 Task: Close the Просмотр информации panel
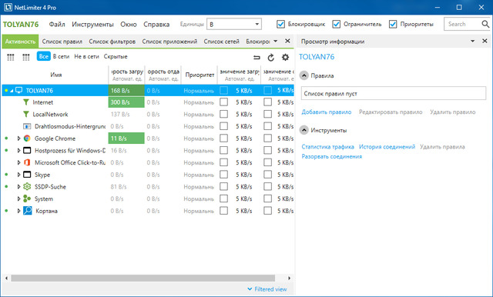[485, 41]
